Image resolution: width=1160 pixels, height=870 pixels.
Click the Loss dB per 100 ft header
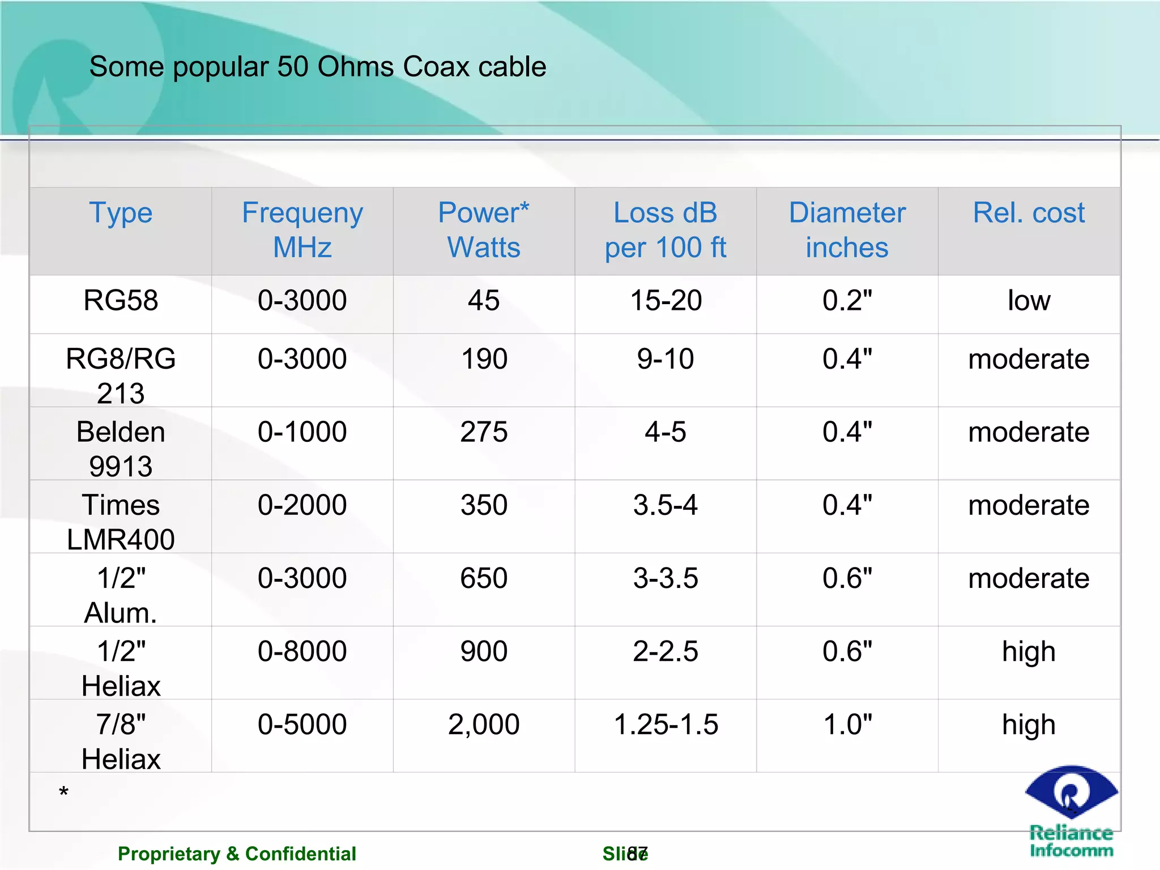665,230
